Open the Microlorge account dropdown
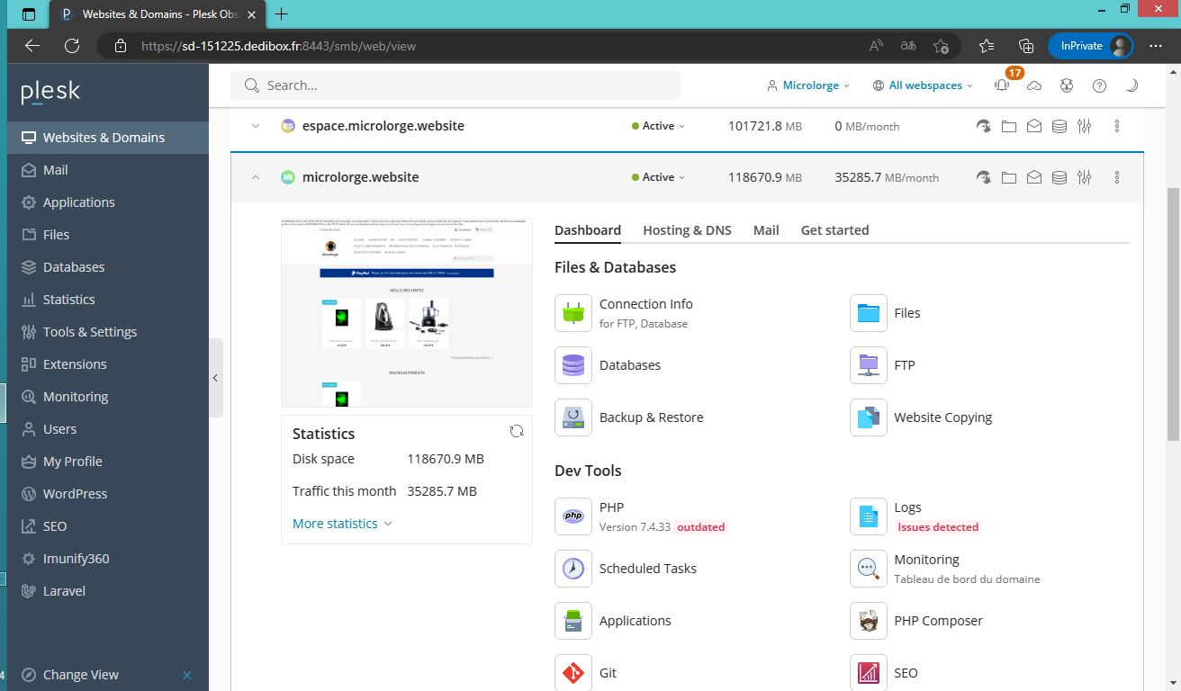The width and height of the screenshot is (1181, 691). pos(808,85)
